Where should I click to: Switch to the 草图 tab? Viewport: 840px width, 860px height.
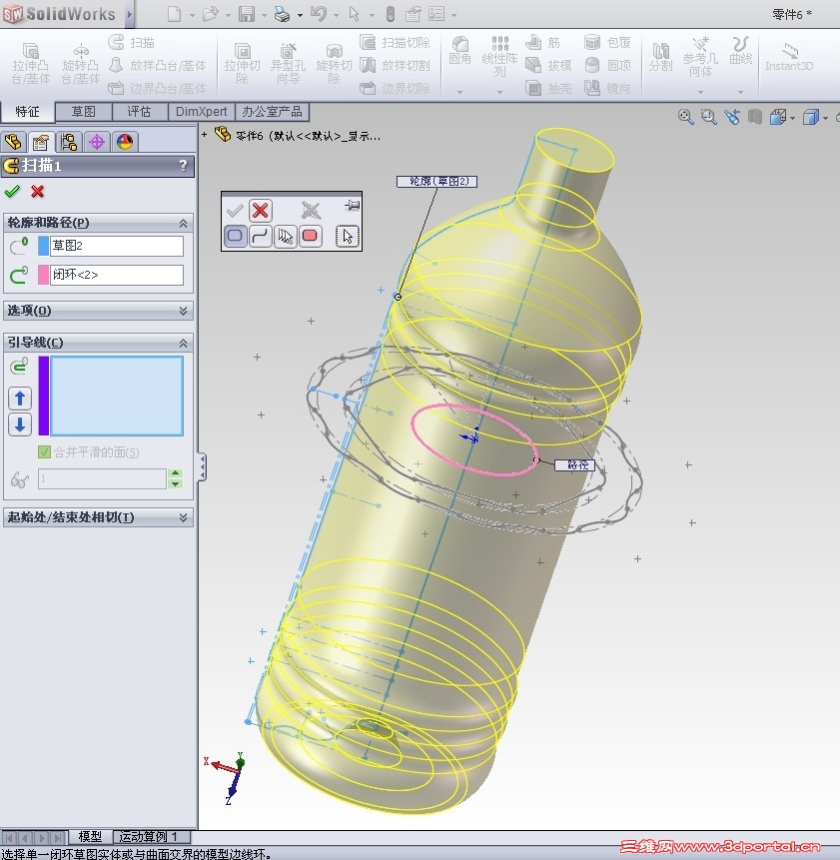[83, 112]
